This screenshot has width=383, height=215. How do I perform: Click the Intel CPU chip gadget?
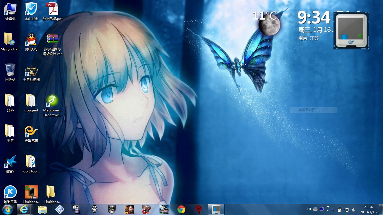[x=351, y=31]
